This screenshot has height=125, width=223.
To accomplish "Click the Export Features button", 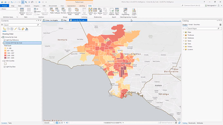I will pos(111,11).
